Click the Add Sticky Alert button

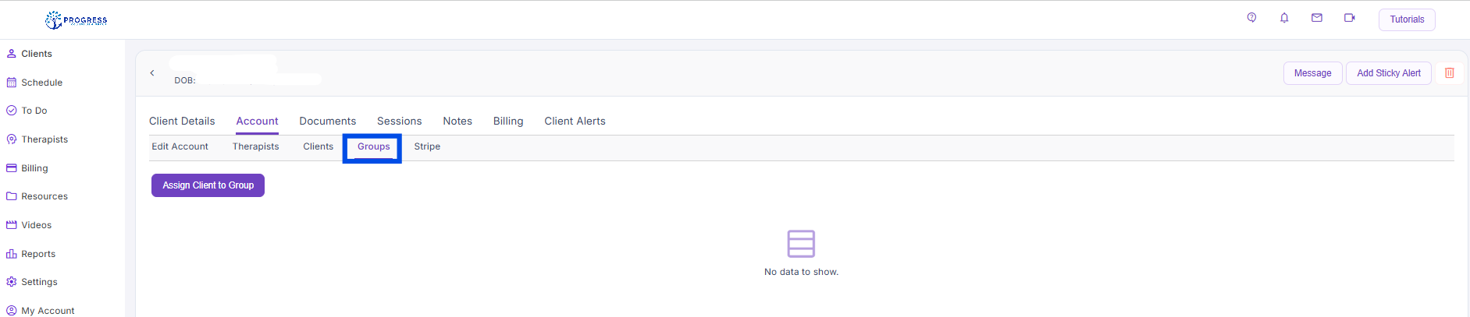click(x=1388, y=73)
